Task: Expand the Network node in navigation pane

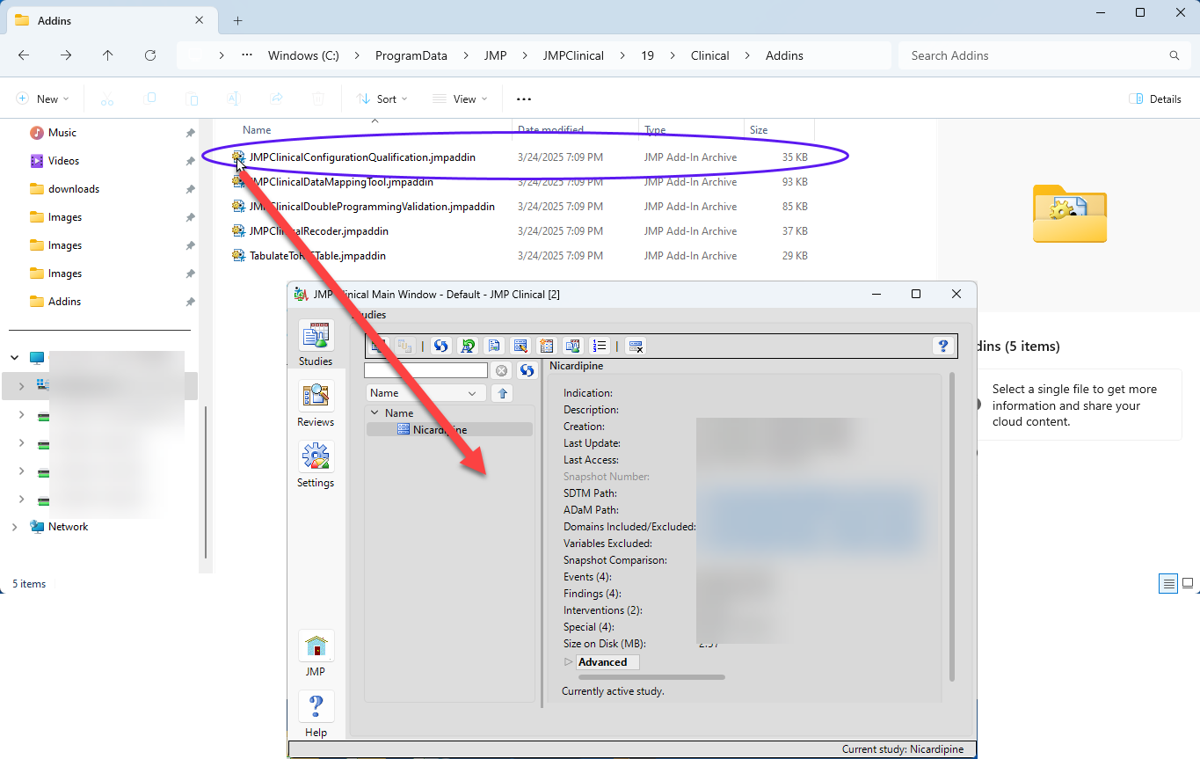Action: click(14, 527)
